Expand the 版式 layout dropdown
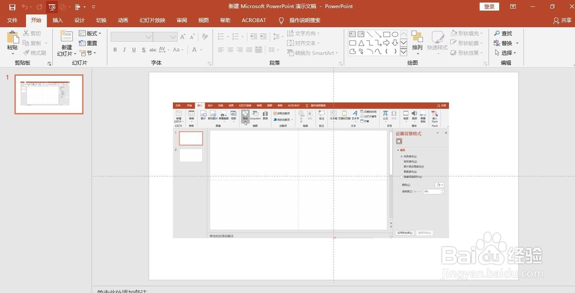This screenshot has width=575, height=293. pyautogui.click(x=90, y=33)
